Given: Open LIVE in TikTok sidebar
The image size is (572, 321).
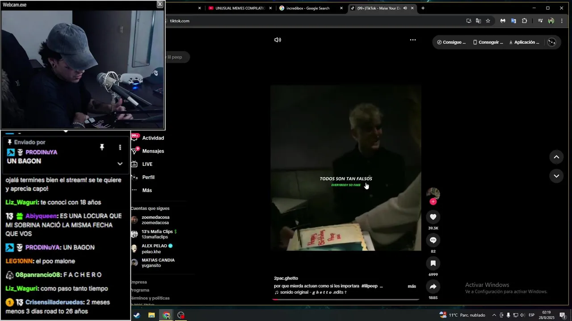Looking at the screenshot, I should (x=142, y=164).
